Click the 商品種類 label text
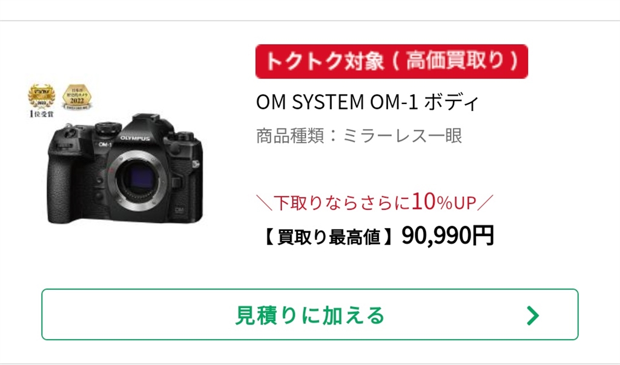 (x=291, y=136)
